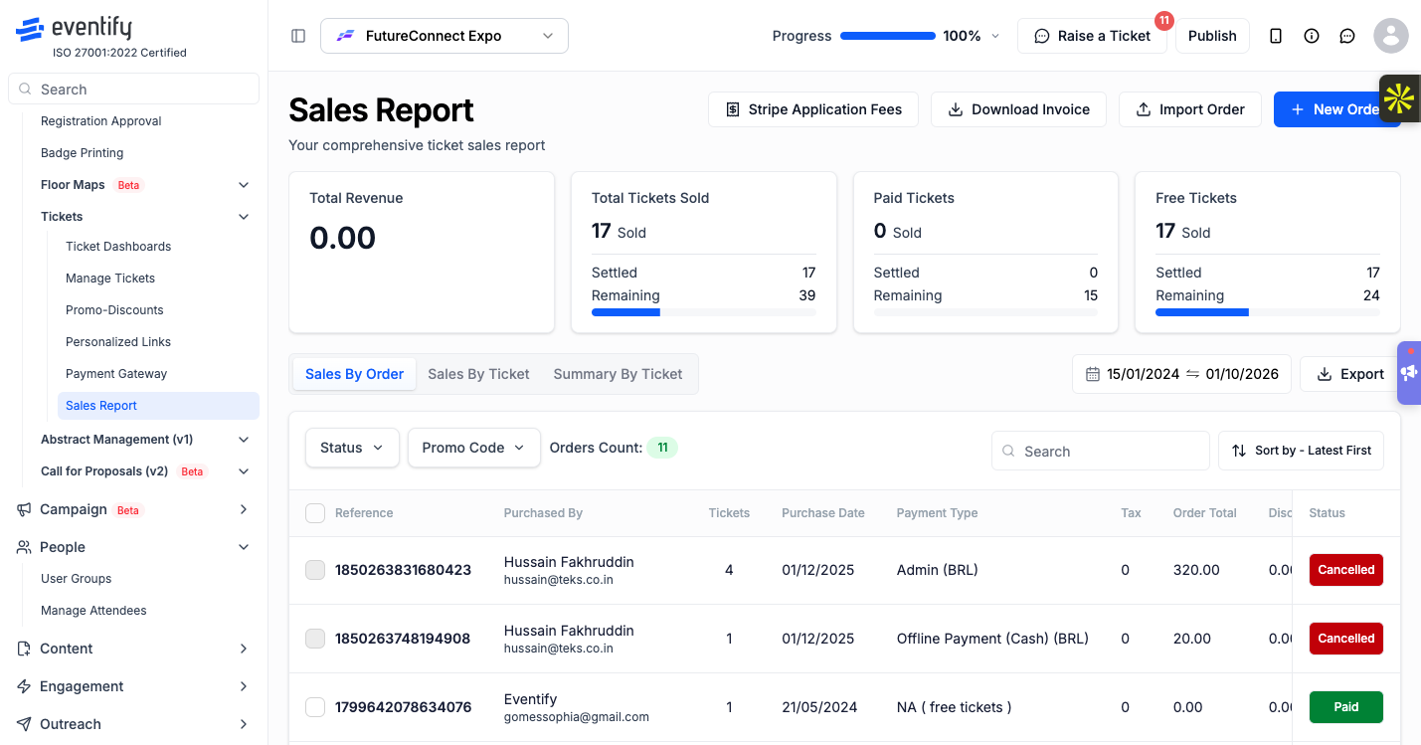
Task: Check the box for order 1850263831680423
Action: tap(315, 570)
